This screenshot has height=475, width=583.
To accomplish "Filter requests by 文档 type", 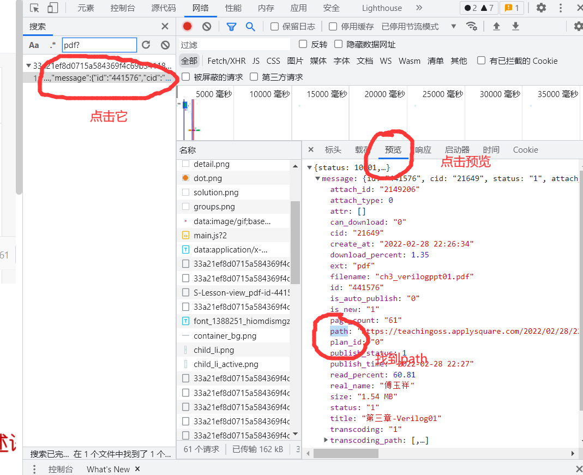I will [x=365, y=61].
